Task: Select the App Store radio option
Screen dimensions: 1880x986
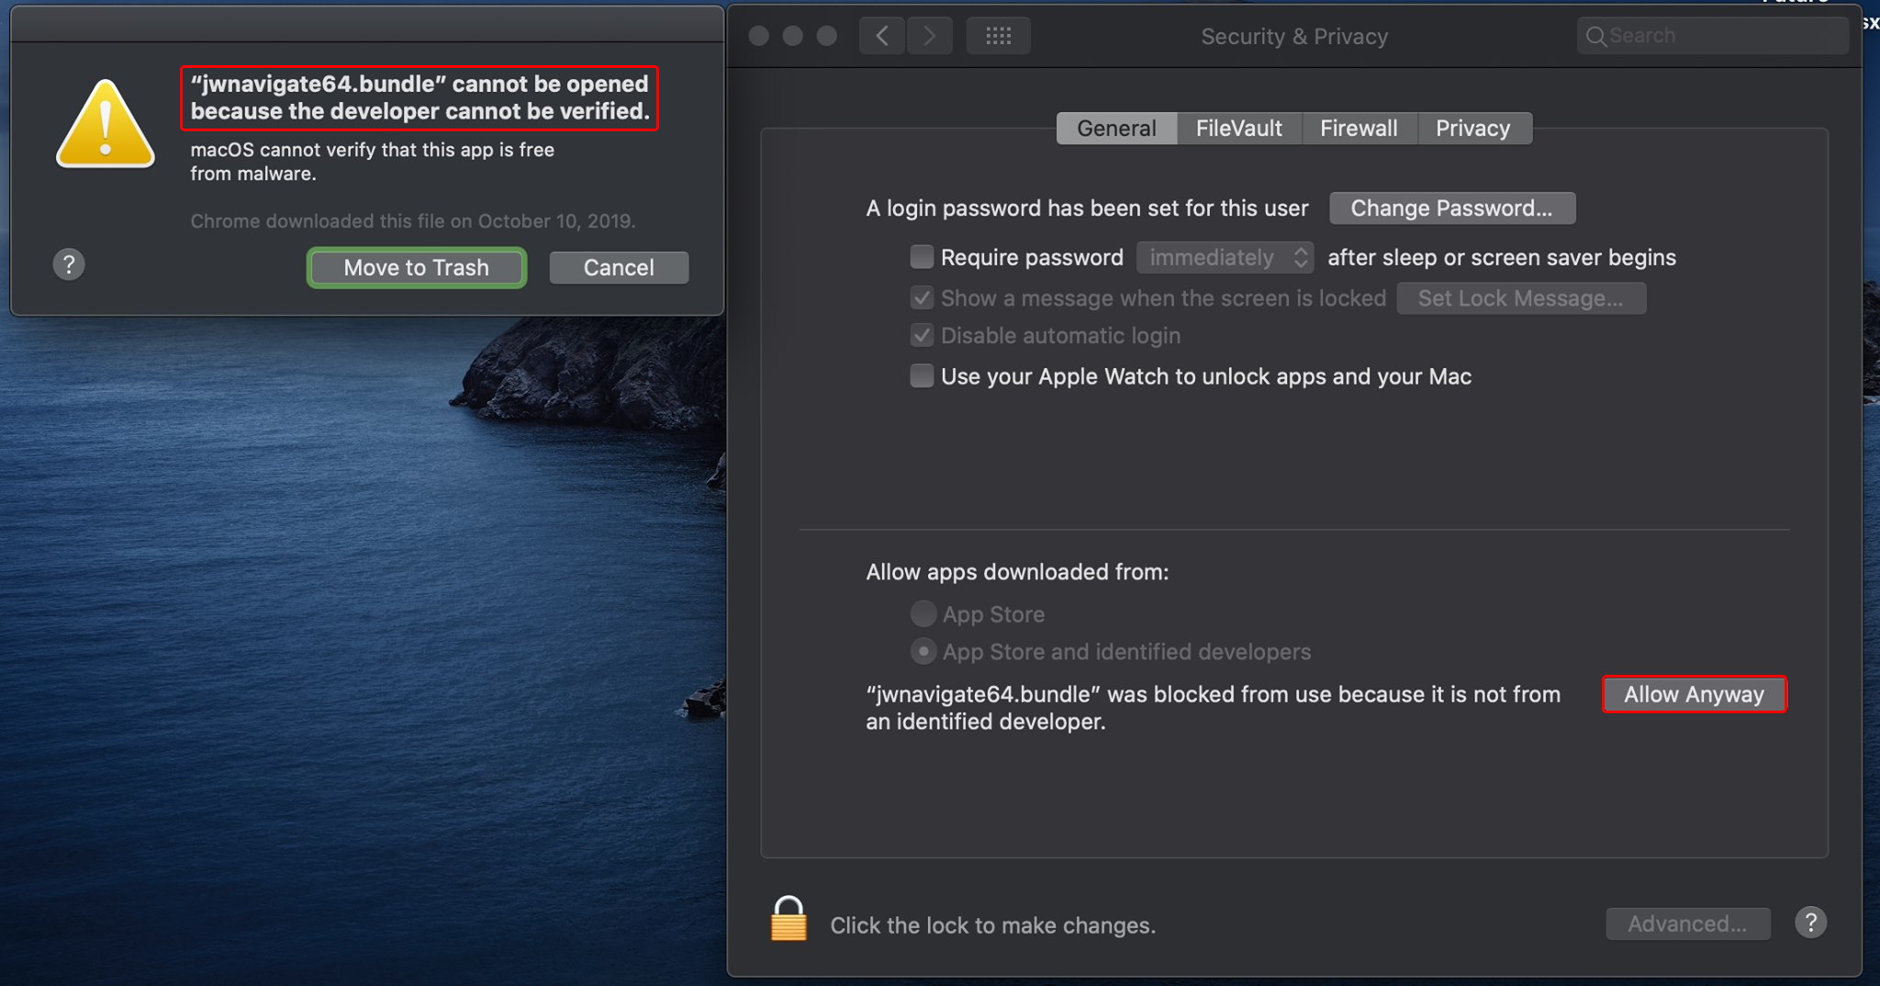Action: pyautogui.click(x=923, y=613)
